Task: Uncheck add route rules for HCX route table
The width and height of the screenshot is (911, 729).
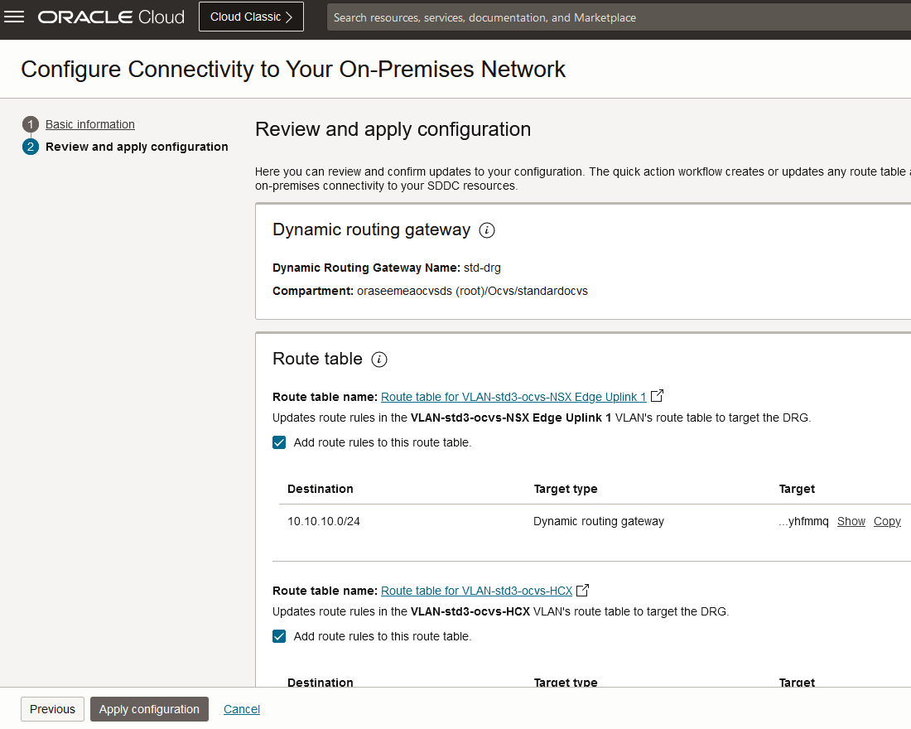Action: [279, 635]
